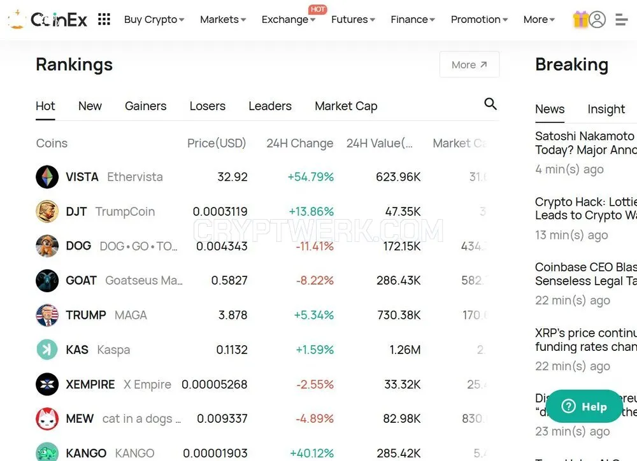Click the rankings search magnifier icon
The image size is (637, 461).
pos(490,104)
